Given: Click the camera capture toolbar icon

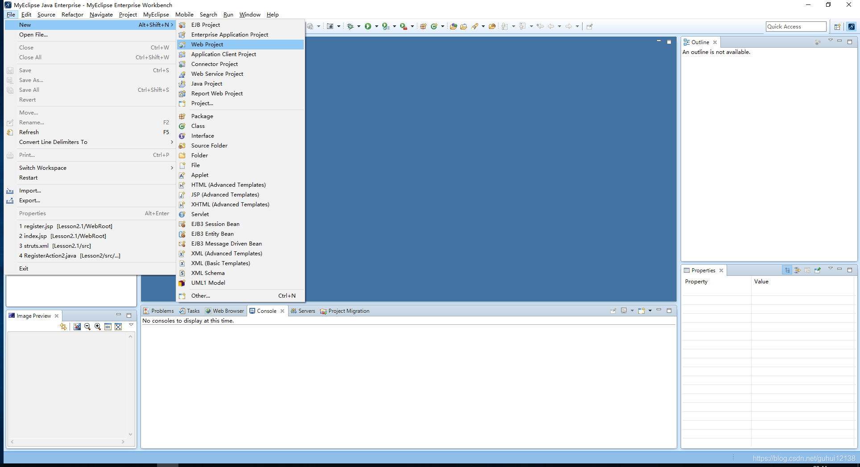Looking at the screenshot, I should point(330,26).
